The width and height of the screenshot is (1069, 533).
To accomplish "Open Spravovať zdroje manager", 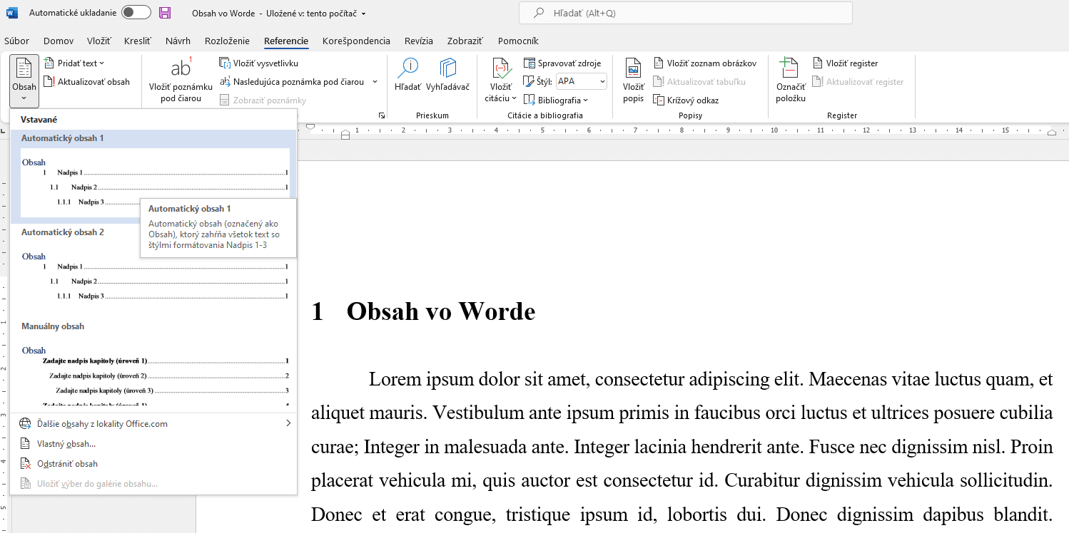I will 562,63.
